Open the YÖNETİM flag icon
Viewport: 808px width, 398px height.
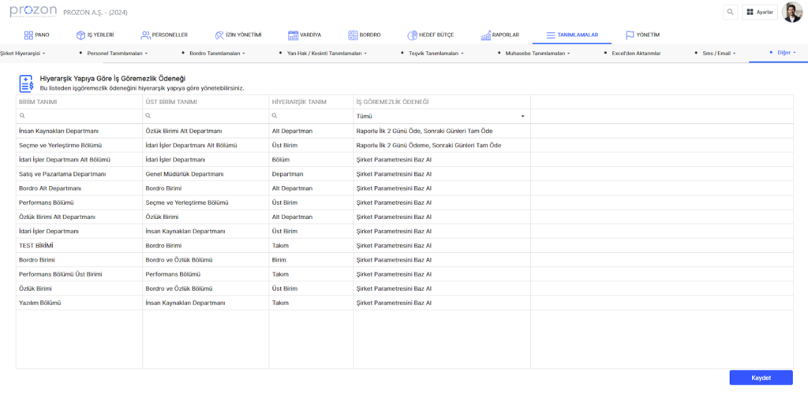point(630,35)
